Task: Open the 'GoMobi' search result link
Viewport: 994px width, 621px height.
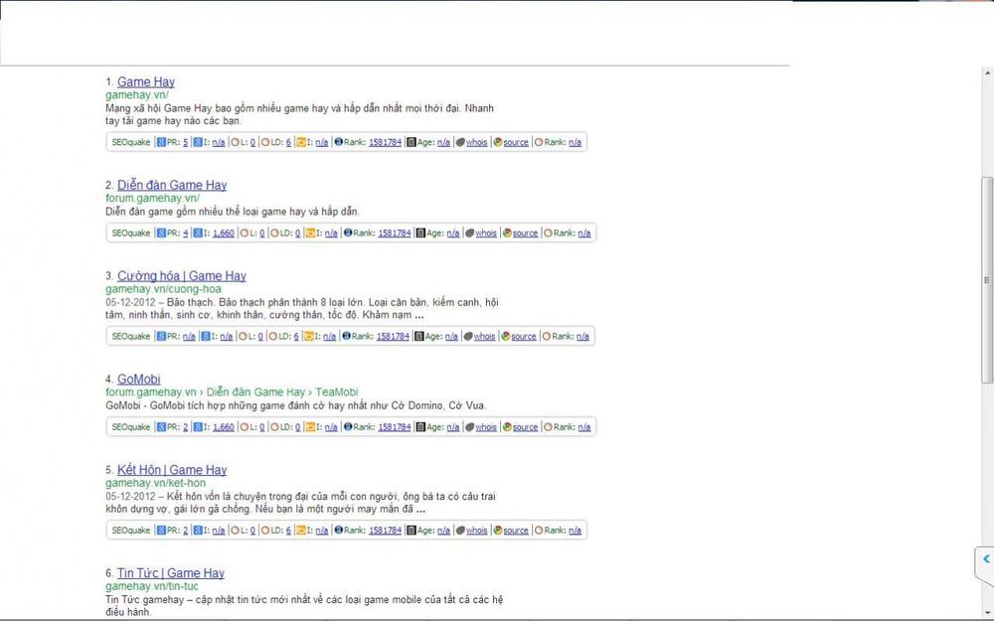Action: click(139, 379)
